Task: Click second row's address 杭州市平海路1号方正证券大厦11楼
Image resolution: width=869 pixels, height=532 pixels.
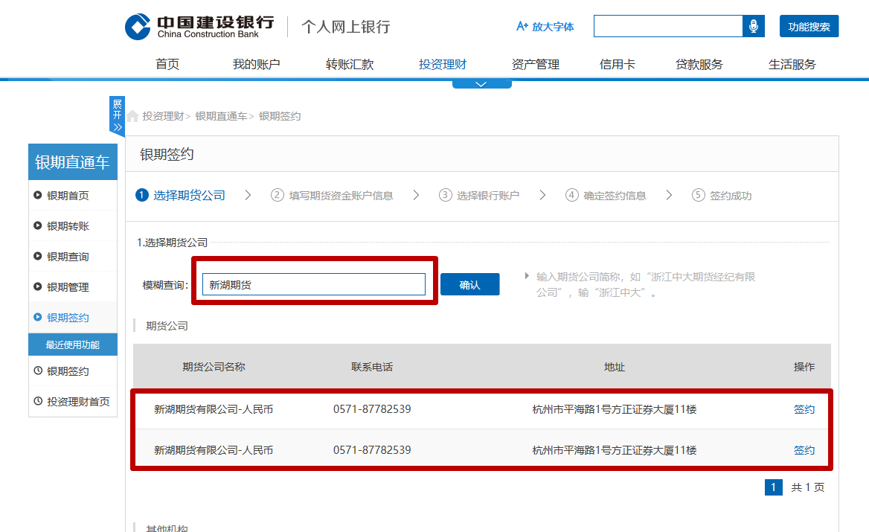Action: pyautogui.click(x=614, y=450)
